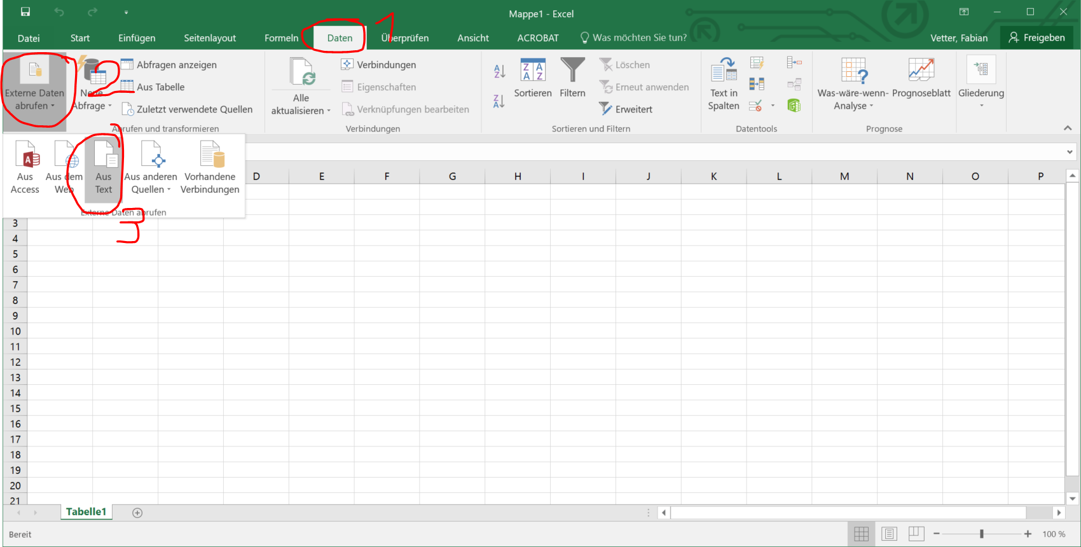This screenshot has width=1081, height=547.
Task: Click 100 % zoom level
Action: (x=1054, y=534)
